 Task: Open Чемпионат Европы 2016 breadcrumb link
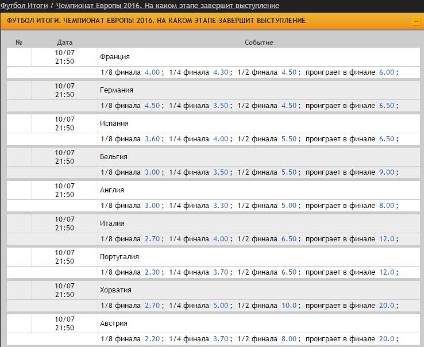(x=168, y=5)
